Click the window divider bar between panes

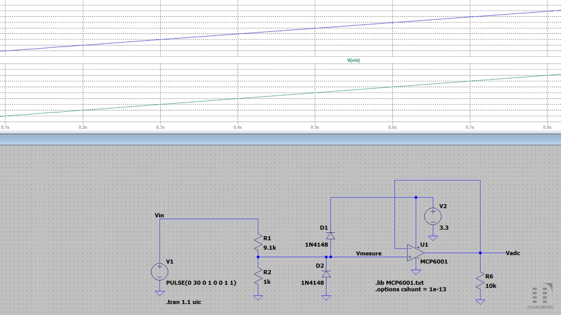[280, 139]
